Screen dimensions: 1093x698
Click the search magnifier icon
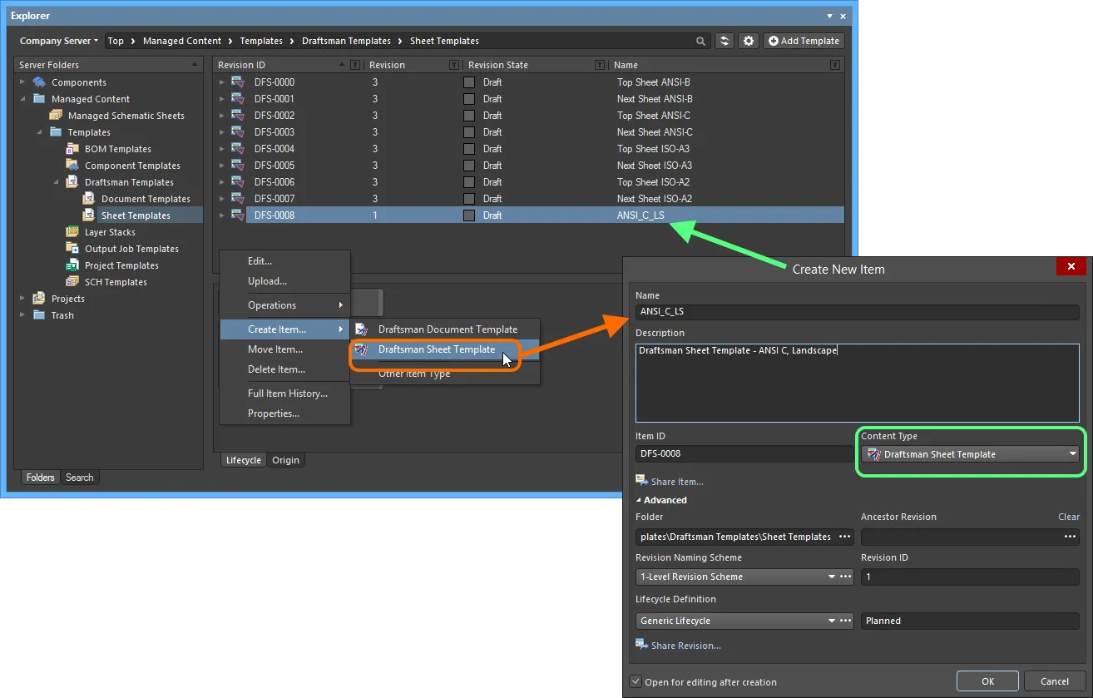(701, 41)
